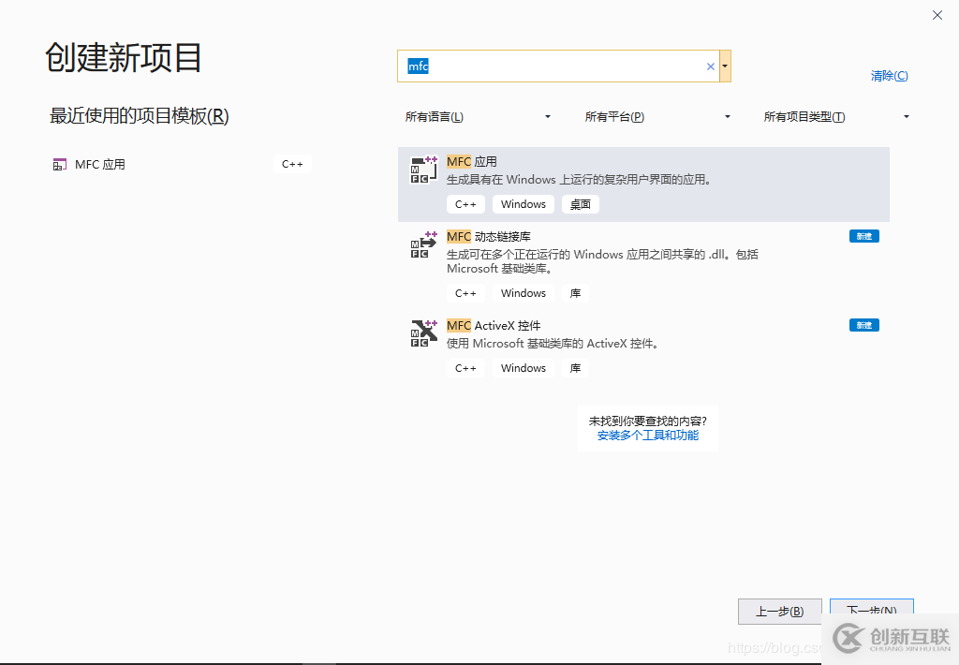This screenshot has height=665, width=959.
Task: Click the 新建 badge on MFC ActiveX 控件
Action: [x=863, y=325]
